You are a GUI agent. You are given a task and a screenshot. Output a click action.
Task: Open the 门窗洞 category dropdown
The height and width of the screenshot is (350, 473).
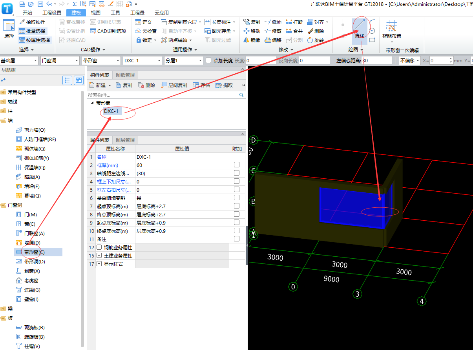[x=60, y=60]
